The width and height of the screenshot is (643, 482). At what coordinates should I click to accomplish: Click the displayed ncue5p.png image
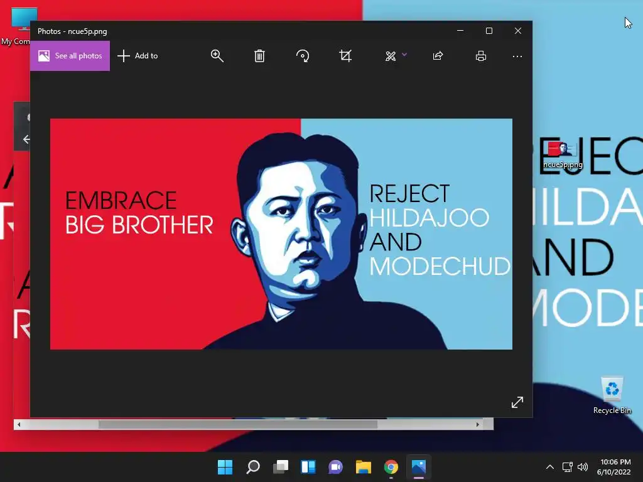coord(281,234)
